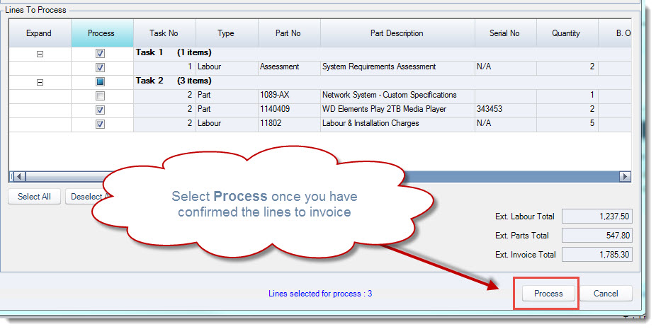This screenshot has width=656, height=329.
Task: Sort by the Serial No column header
Action: pos(505,33)
